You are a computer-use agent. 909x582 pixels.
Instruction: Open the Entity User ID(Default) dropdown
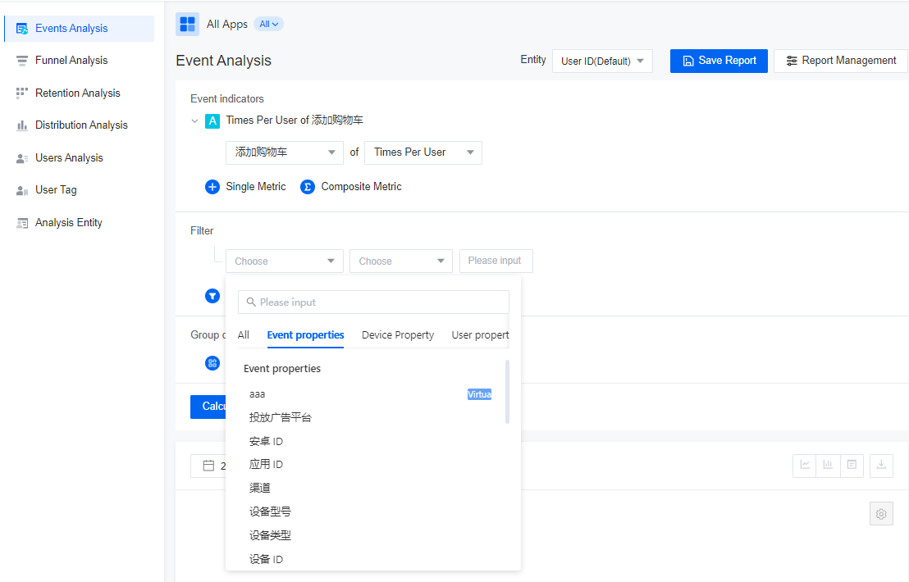602,61
